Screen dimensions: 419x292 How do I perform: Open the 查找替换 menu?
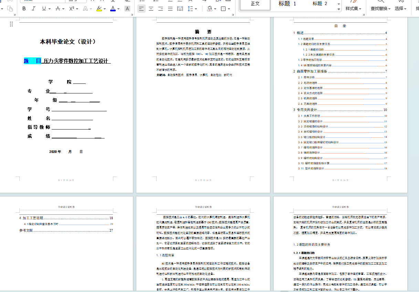click(380, 9)
